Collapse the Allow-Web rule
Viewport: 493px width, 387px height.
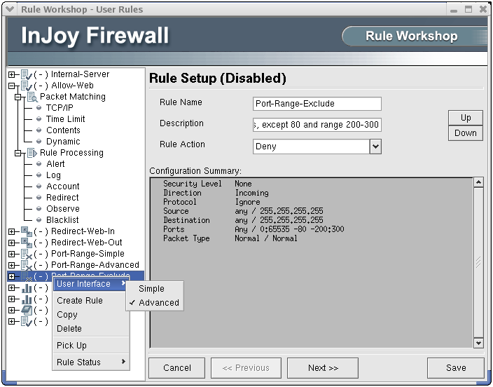pos(12,86)
